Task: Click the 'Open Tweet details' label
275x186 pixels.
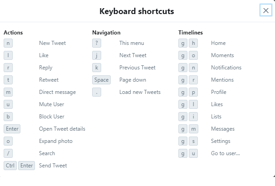Action: coord(62,129)
